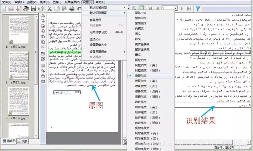Click the Copy icon in the toolbar
253x151 pixels.
click(57, 8)
